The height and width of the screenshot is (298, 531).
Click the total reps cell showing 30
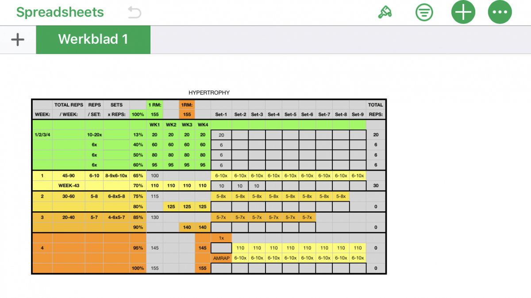click(376, 186)
